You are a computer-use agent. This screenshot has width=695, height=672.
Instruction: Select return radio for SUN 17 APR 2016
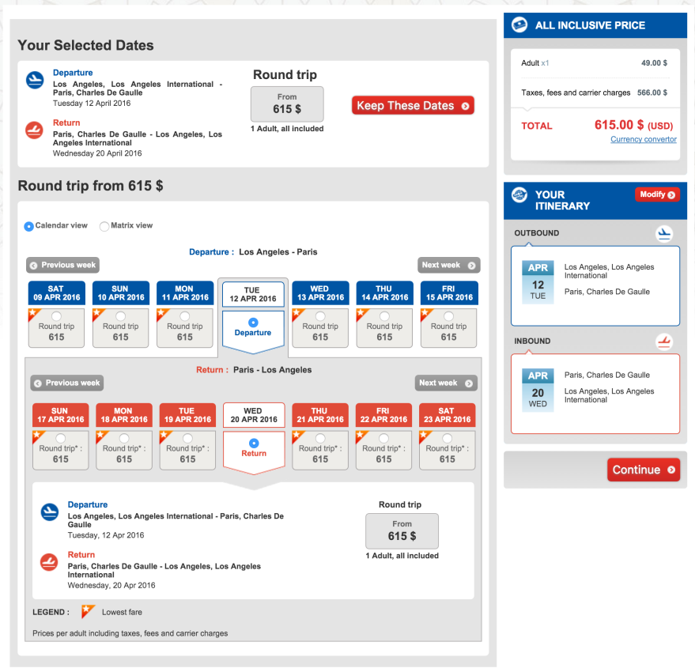pyautogui.click(x=61, y=439)
